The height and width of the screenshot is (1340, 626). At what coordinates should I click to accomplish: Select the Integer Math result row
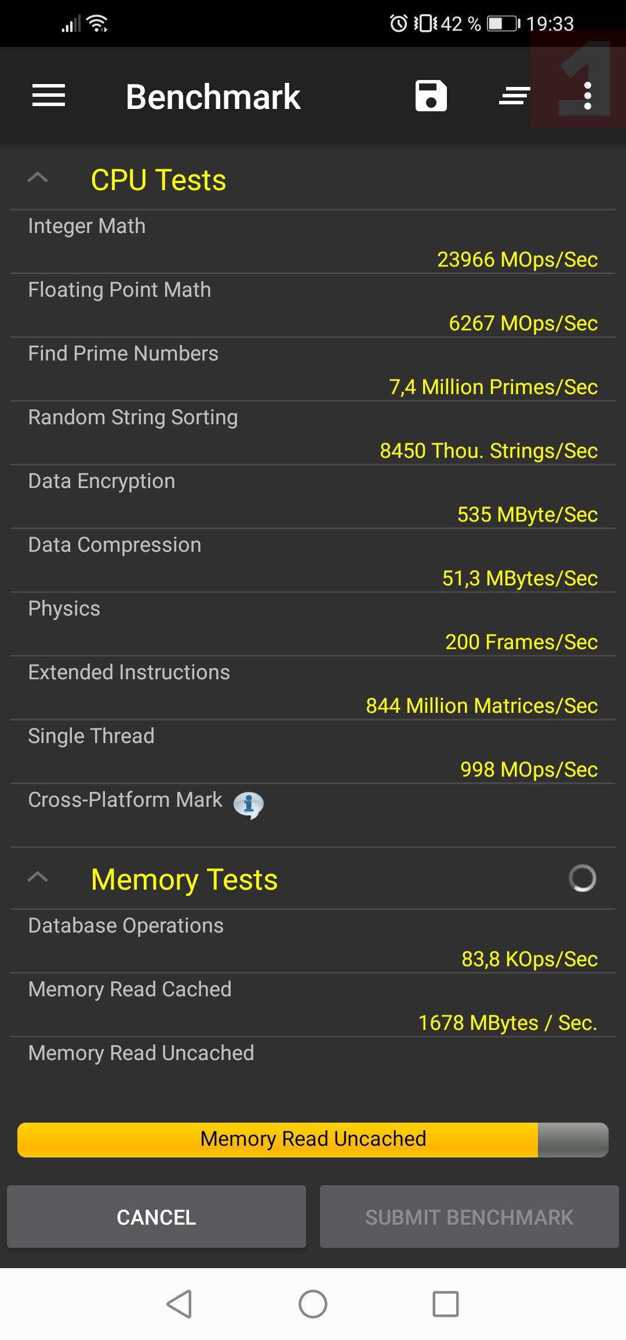pyautogui.click(x=313, y=242)
